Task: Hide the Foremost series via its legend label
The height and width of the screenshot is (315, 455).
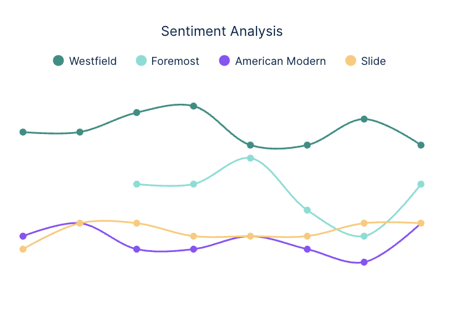Action: [175, 61]
